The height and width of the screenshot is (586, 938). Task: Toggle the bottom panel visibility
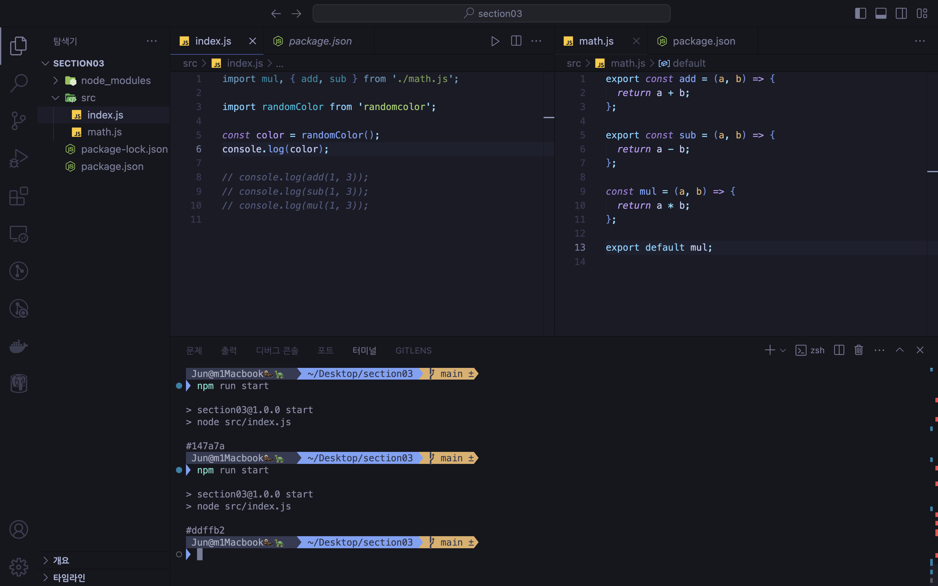(881, 14)
